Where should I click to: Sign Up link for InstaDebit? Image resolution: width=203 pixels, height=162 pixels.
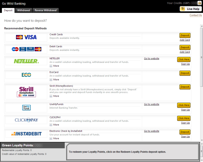pos(185,137)
